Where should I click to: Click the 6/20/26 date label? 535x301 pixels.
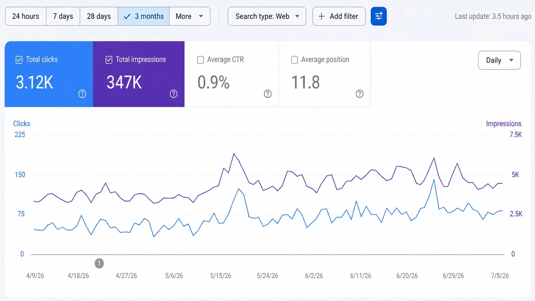(407, 276)
